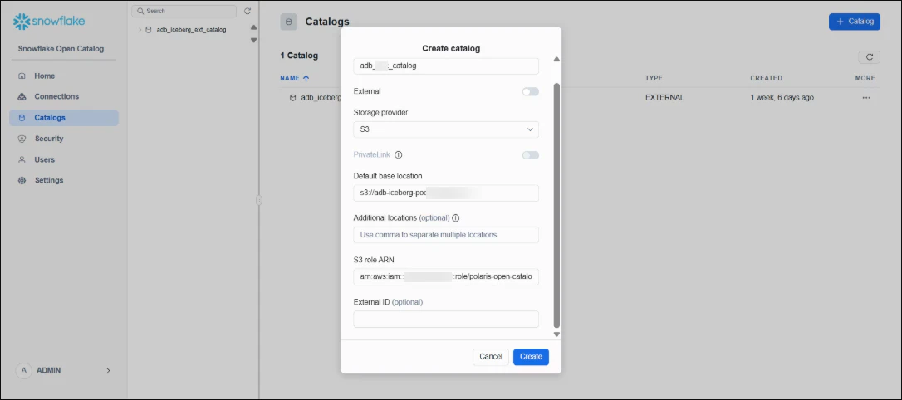The height and width of the screenshot is (400, 902).
Task: Focus the catalog tree Search field
Action: (184, 11)
